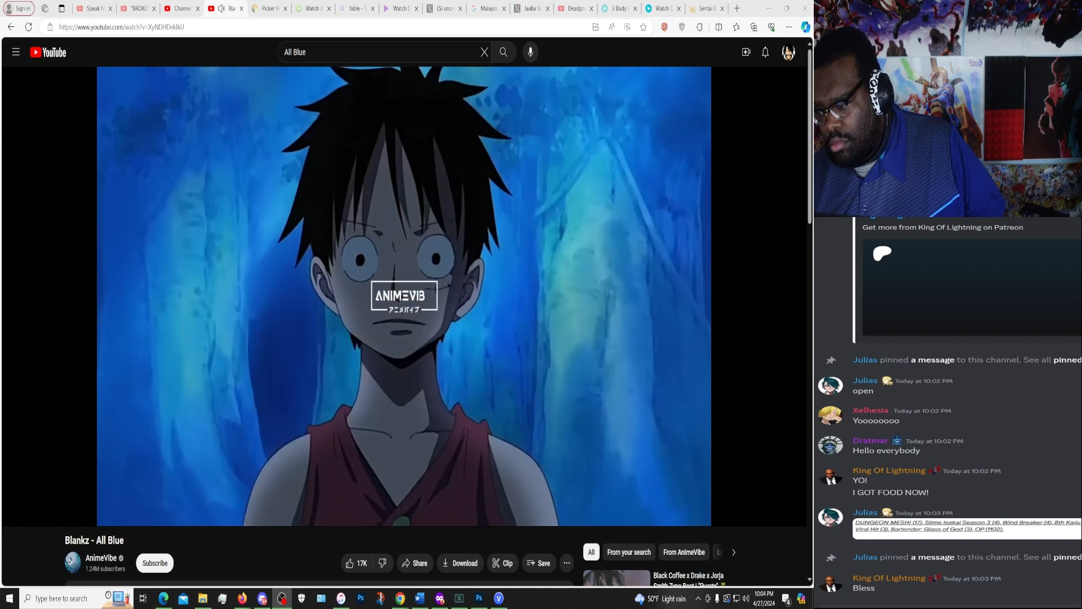The width and height of the screenshot is (1082, 609).
Task: Open the YouTube account avatar menu
Action: (x=788, y=52)
